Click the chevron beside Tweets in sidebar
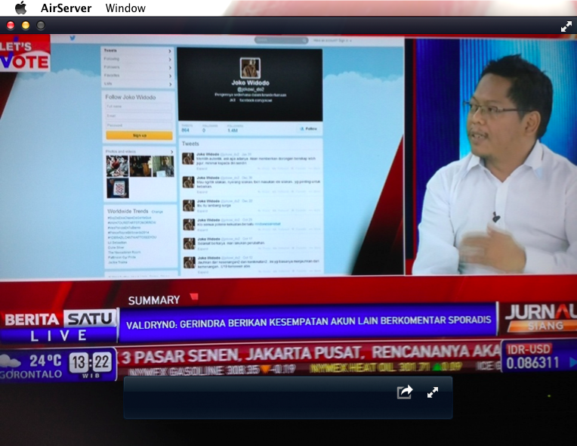The height and width of the screenshot is (446, 577). tap(170, 51)
